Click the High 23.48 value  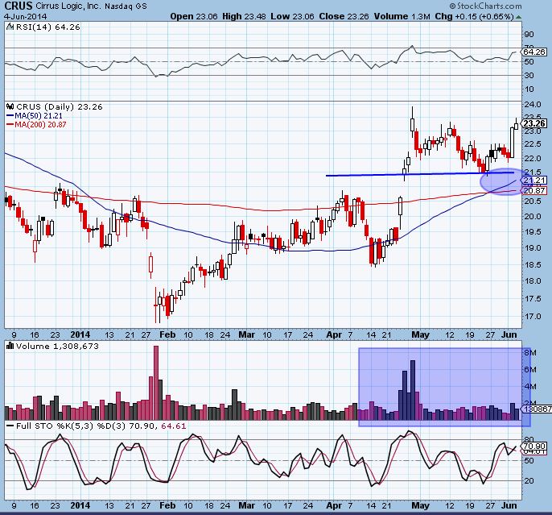tap(244, 16)
